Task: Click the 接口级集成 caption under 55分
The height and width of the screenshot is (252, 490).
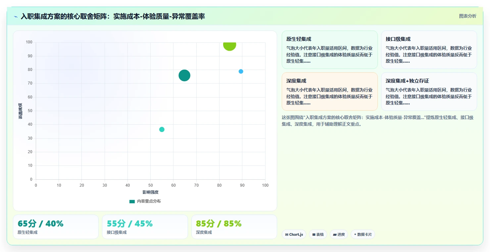Action: (117, 232)
